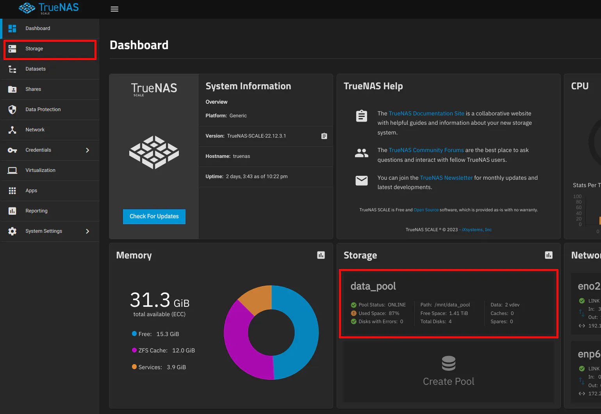Open Storage reports chart icon

[x=549, y=255]
